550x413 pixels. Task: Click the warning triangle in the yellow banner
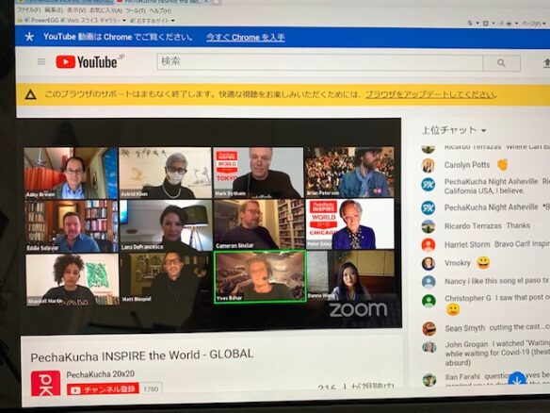30,94
